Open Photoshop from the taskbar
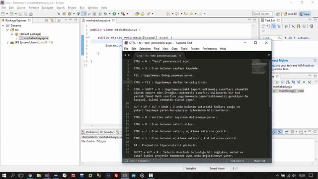The height and width of the screenshot is (179, 318). (x=107, y=176)
